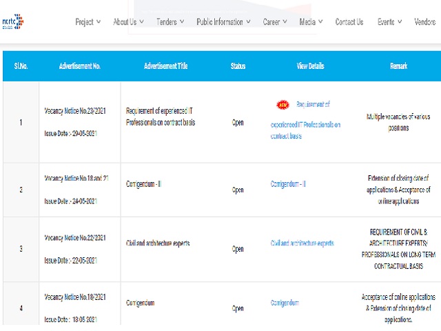This screenshot has height=331, width=441.
Task: Click the Status column header
Action: pos(238,66)
